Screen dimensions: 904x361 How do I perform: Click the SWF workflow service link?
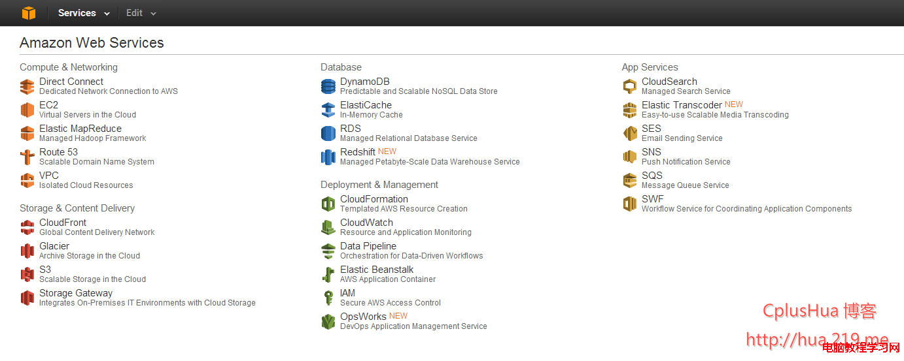[652, 199]
